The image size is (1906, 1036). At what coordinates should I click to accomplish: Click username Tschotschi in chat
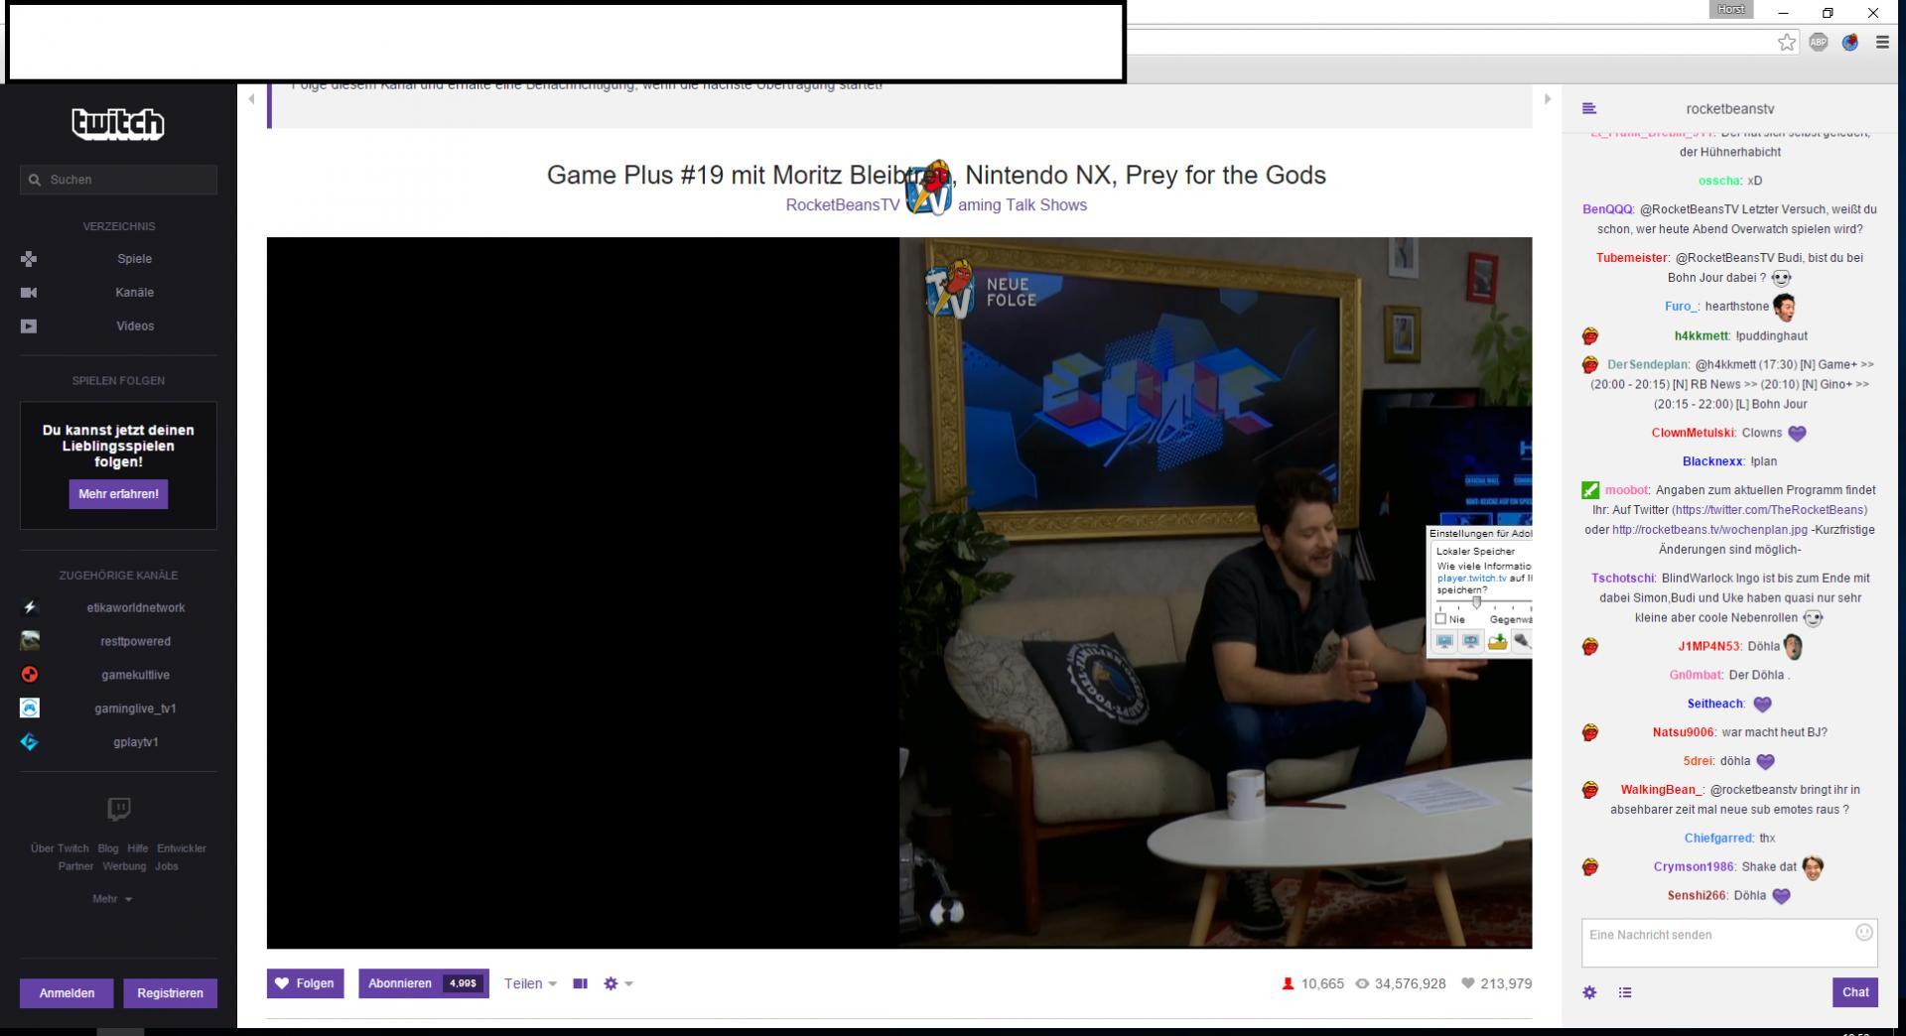coord(1623,579)
